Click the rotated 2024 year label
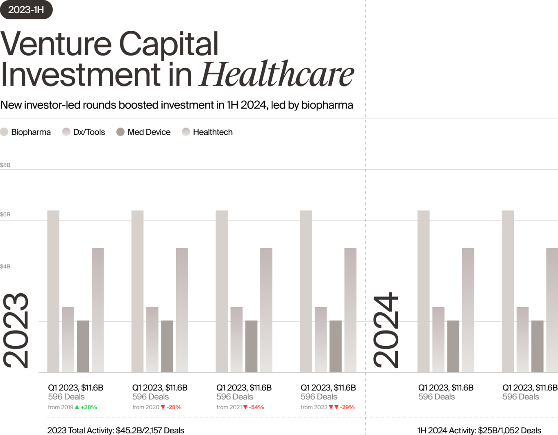Screen dimensions: 558x435 [x=386, y=330]
